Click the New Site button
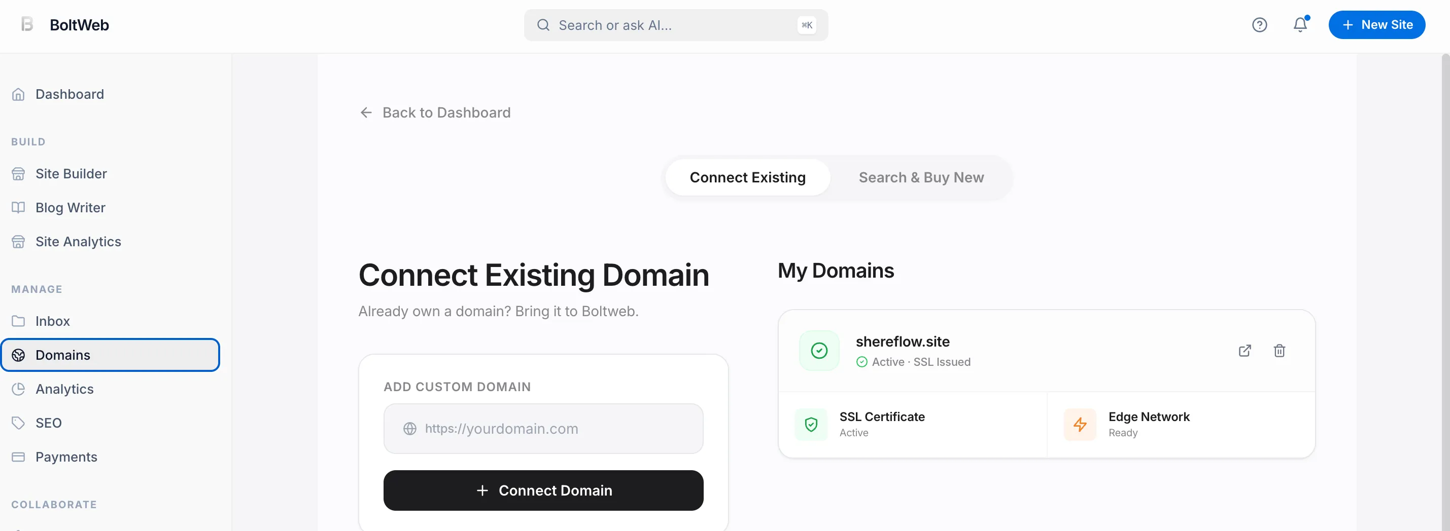Image resolution: width=1450 pixels, height=531 pixels. (1376, 25)
